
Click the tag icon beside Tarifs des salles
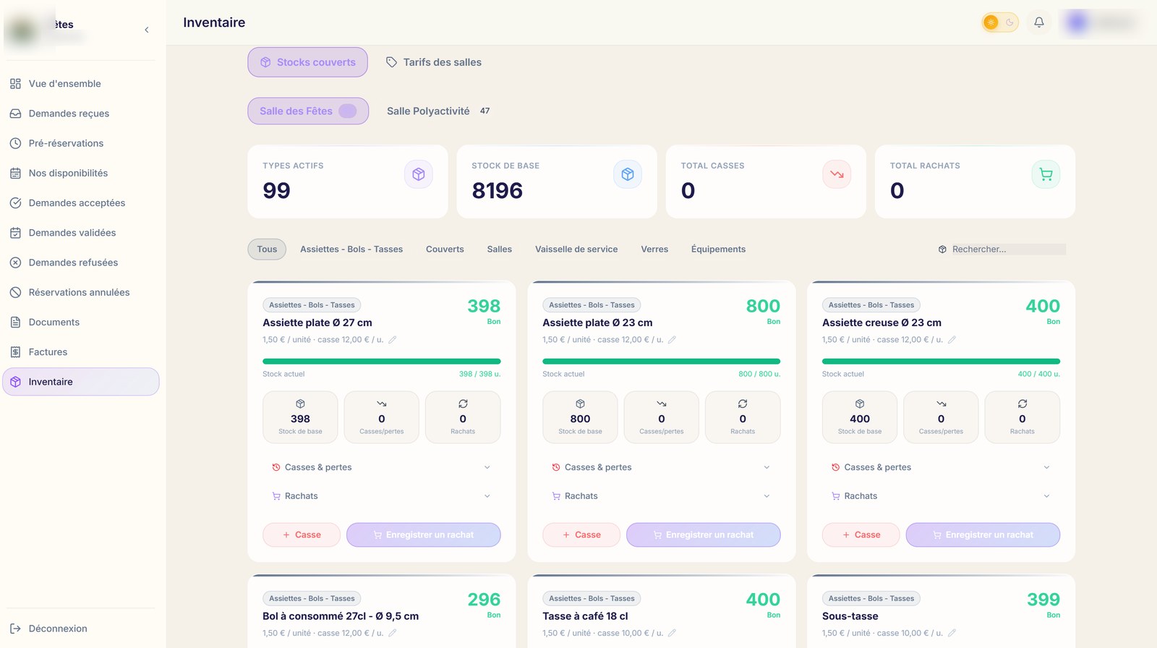click(391, 62)
